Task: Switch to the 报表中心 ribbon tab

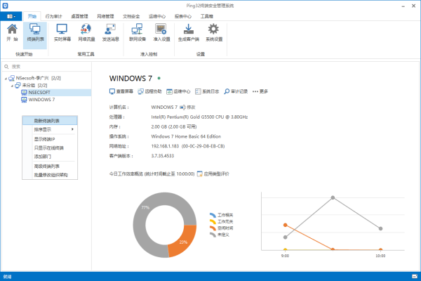Action: click(183, 16)
